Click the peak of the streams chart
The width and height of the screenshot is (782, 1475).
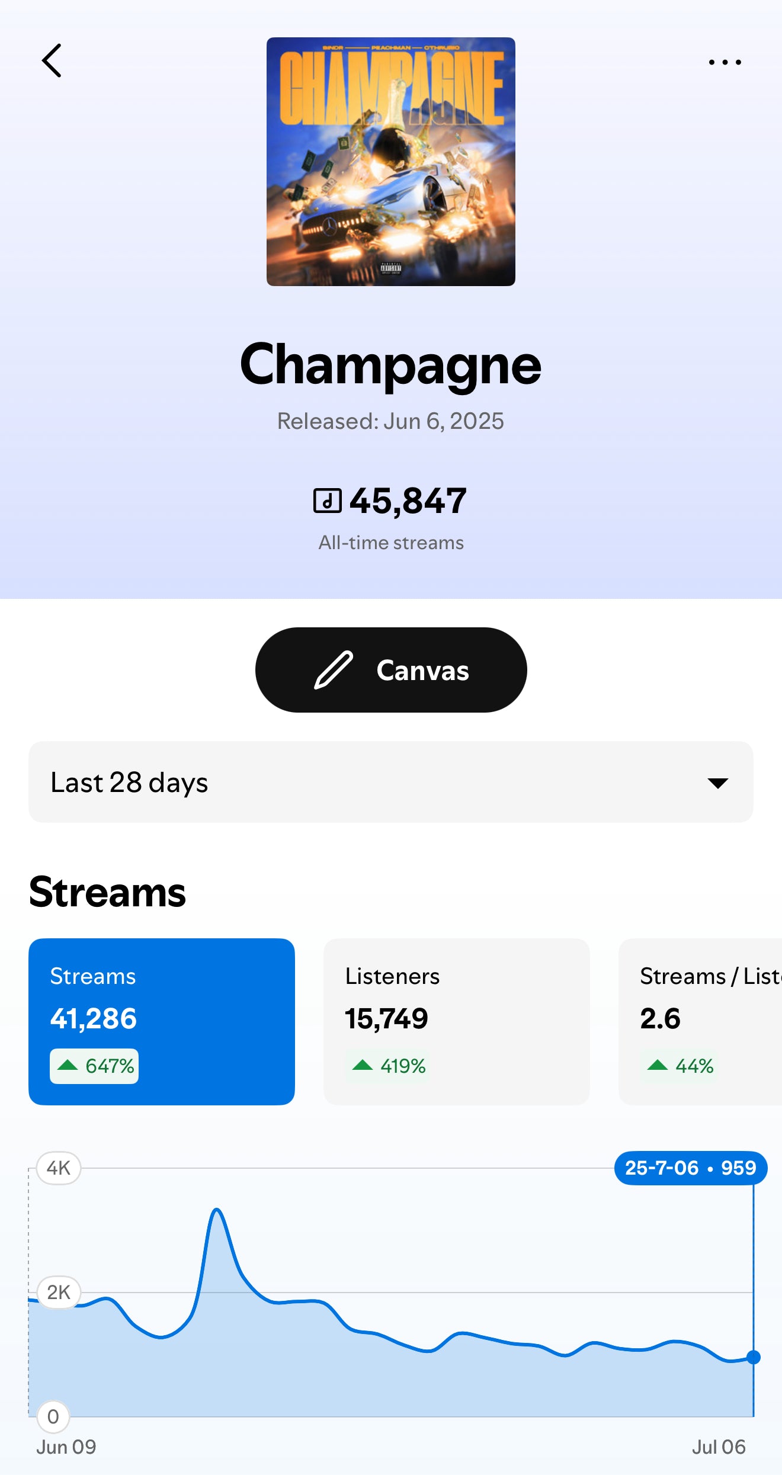[x=217, y=1210]
